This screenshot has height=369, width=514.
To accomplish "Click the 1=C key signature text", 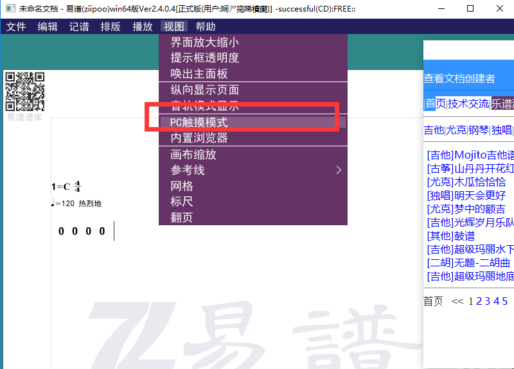I will pos(61,187).
